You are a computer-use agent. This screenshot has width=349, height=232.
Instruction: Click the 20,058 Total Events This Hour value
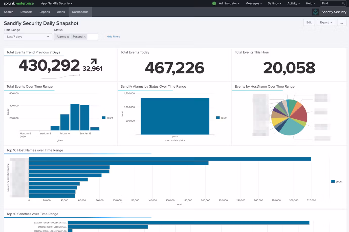tap(289, 68)
